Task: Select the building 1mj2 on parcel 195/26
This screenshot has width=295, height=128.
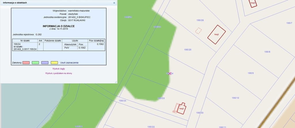Action: pos(217,34)
